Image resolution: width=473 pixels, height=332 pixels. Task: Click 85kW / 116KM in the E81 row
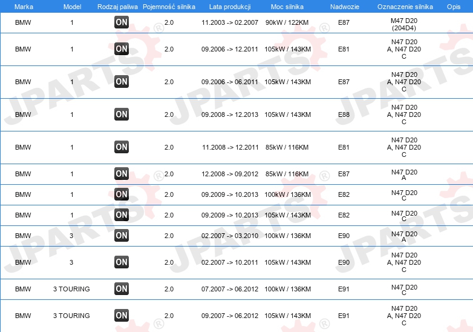point(287,147)
